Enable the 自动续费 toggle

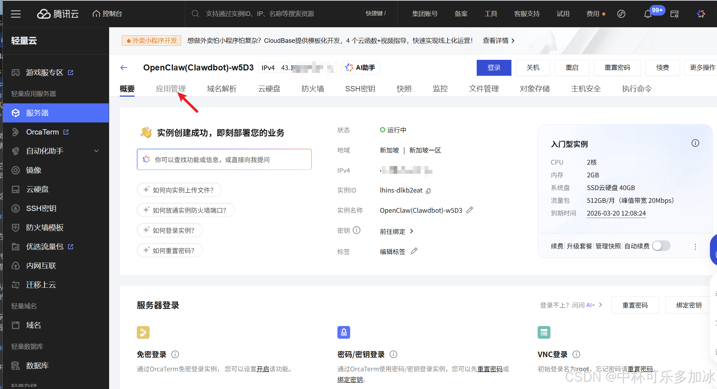point(661,246)
